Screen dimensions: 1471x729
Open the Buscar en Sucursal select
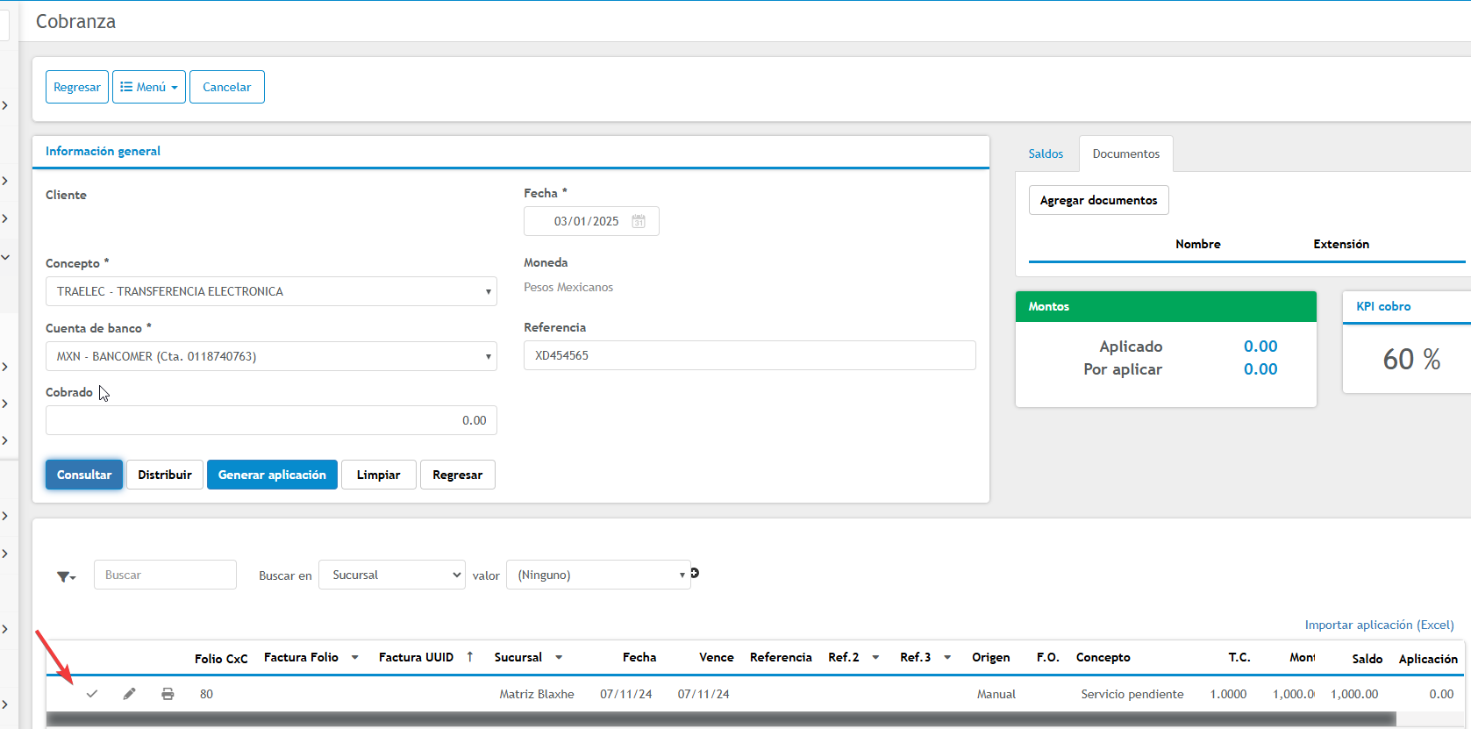coord(392,575)
